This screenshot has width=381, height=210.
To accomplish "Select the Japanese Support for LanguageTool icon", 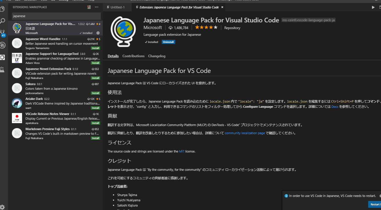I will pyautogui.click(x=17, y=58).
